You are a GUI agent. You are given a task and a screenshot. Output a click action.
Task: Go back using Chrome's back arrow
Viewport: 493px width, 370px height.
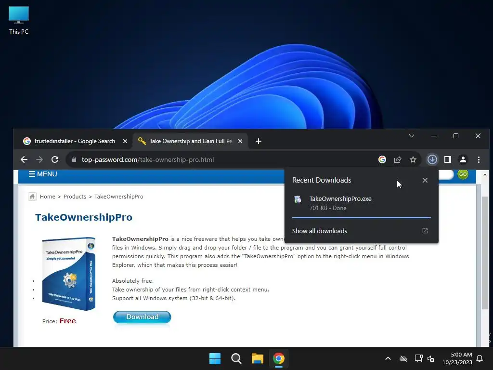tap(24, 159)
